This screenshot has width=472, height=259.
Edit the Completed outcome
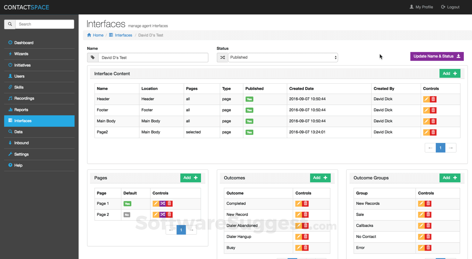point(298,203)
